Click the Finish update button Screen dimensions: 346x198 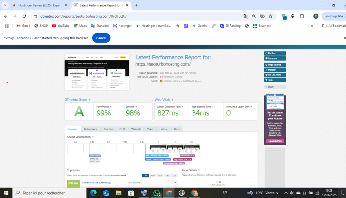click(333, 16)
